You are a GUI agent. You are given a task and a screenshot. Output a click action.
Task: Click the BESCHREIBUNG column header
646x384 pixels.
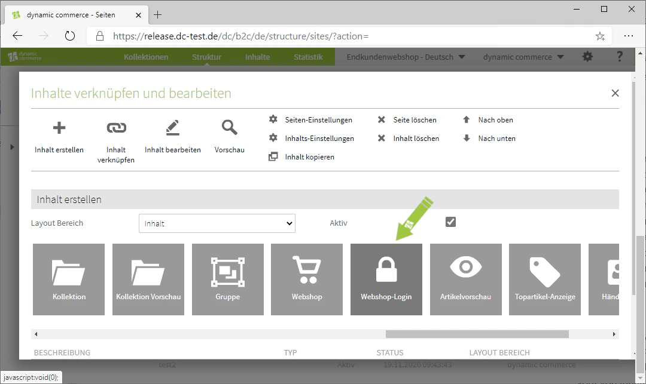click(62, 352)
